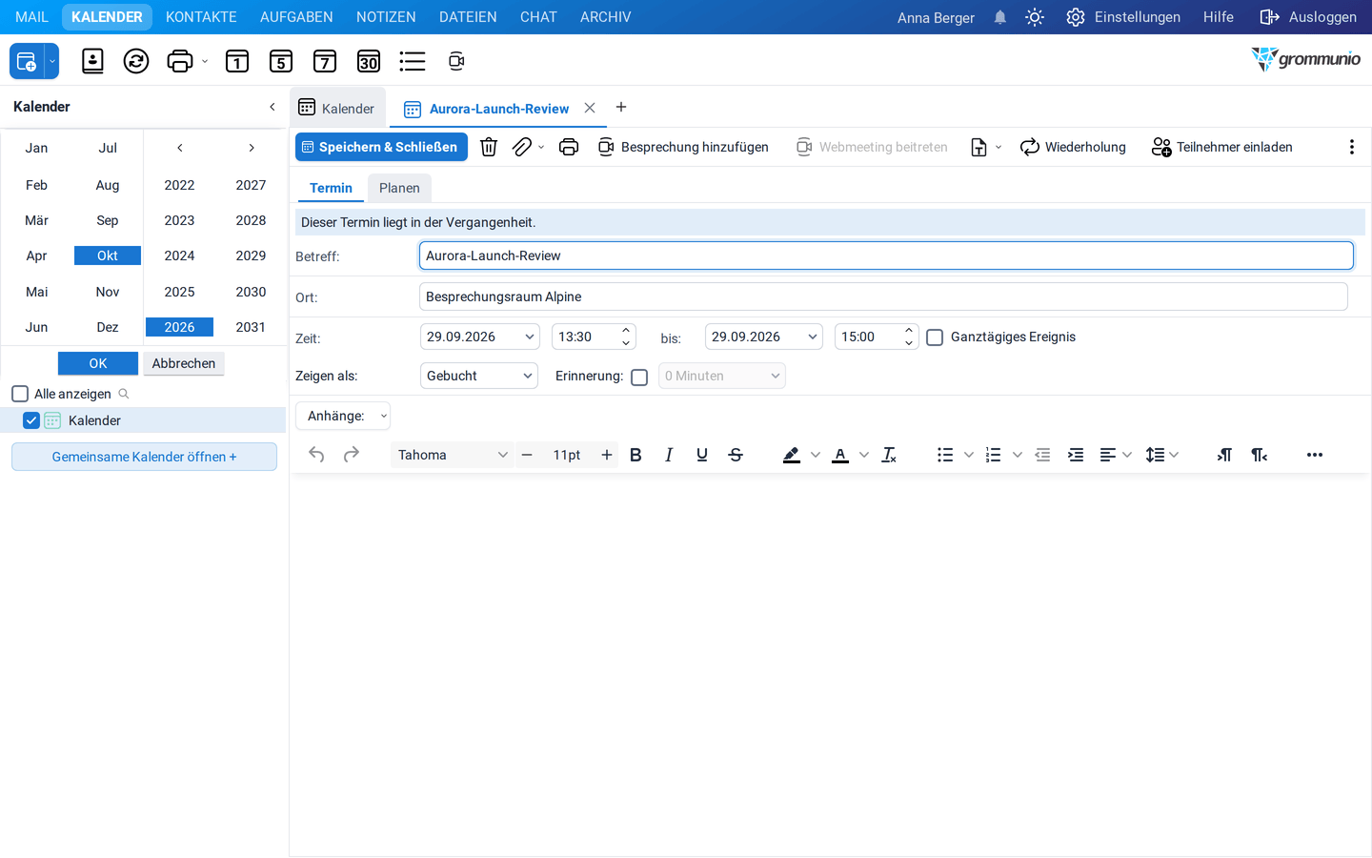The width and height of the screenshot is (1372, 858).
Task: Switch to the Planen tab
Action: coord(399,188)
